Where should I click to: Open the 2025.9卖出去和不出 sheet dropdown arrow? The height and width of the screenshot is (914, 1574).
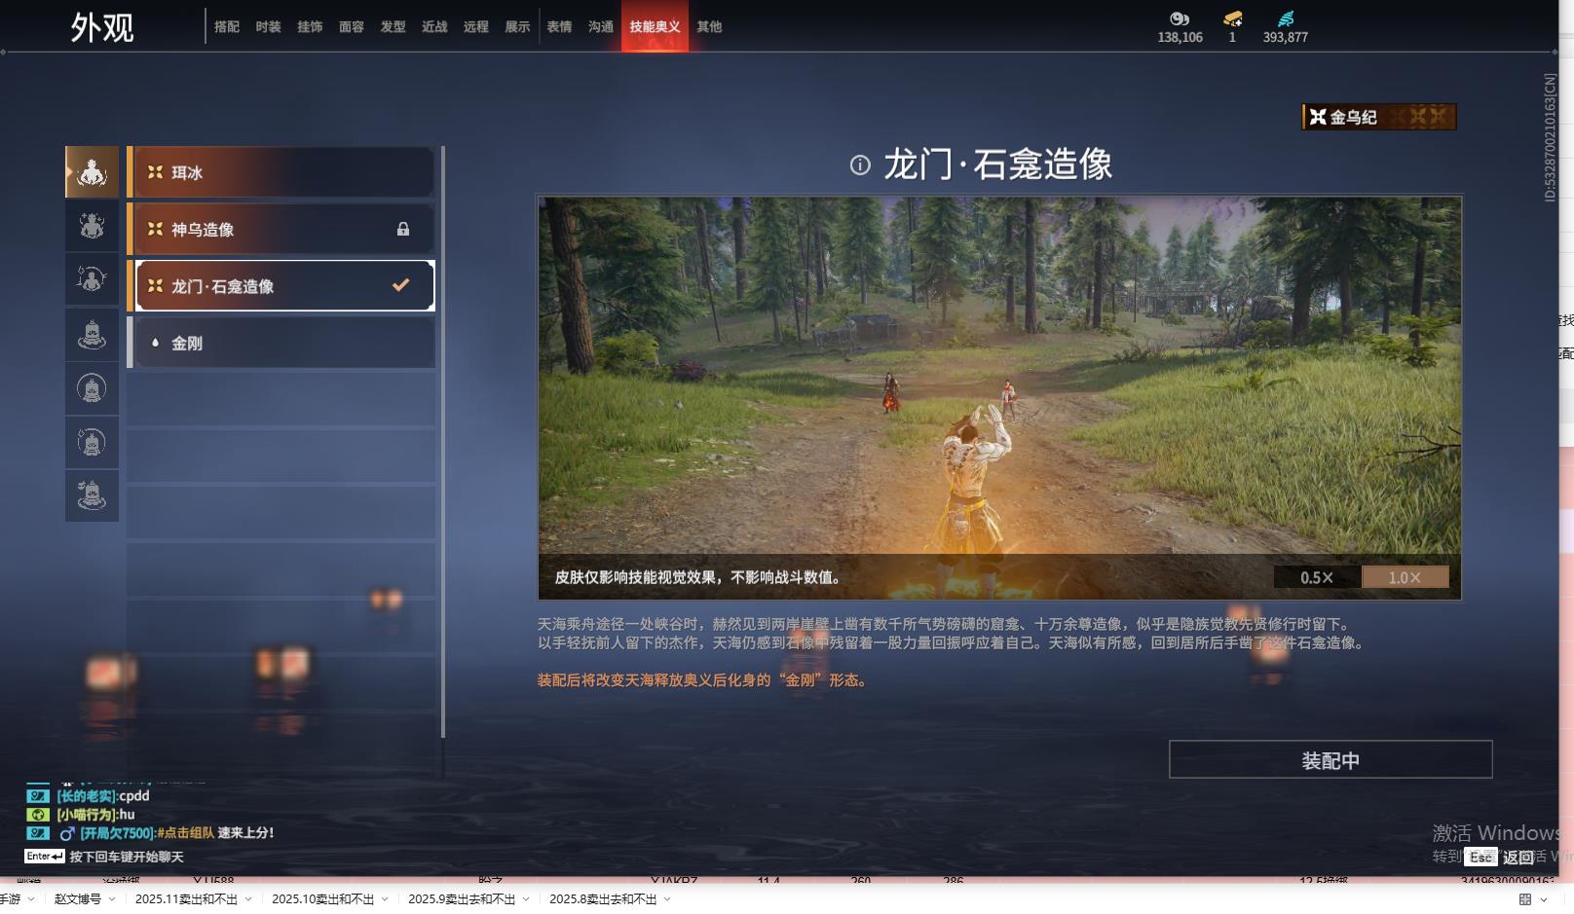[526, 899]
